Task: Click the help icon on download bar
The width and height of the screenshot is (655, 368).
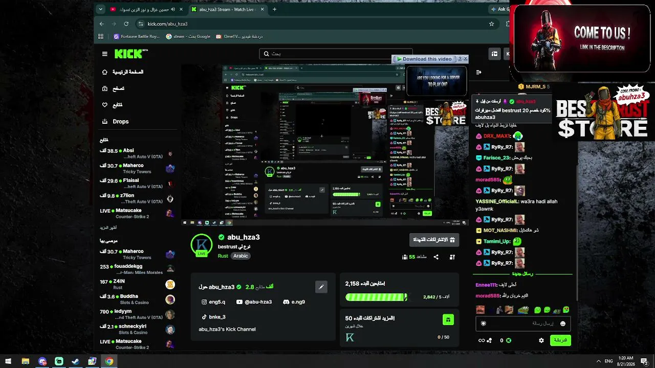Action: 460,59
